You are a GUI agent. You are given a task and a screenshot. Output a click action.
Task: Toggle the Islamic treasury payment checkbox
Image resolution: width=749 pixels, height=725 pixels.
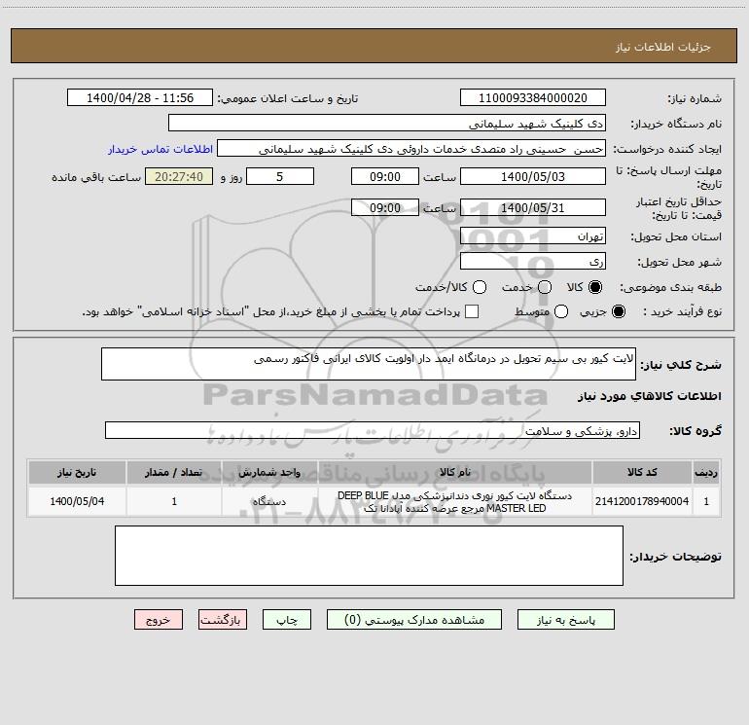(472, 311)
